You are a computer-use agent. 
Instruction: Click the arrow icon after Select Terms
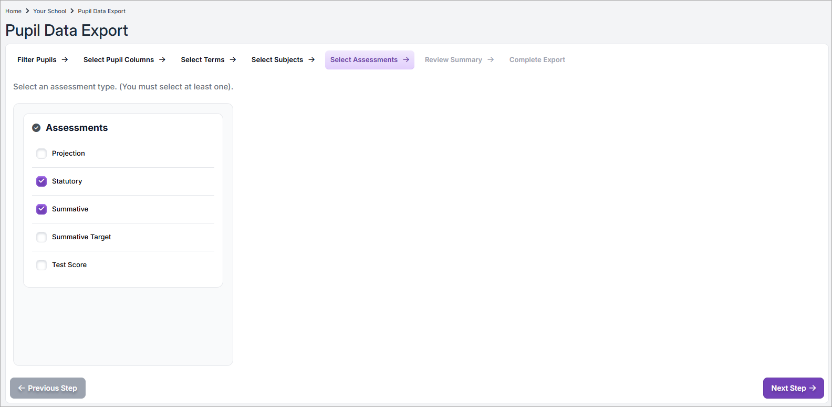coord(233,60)
